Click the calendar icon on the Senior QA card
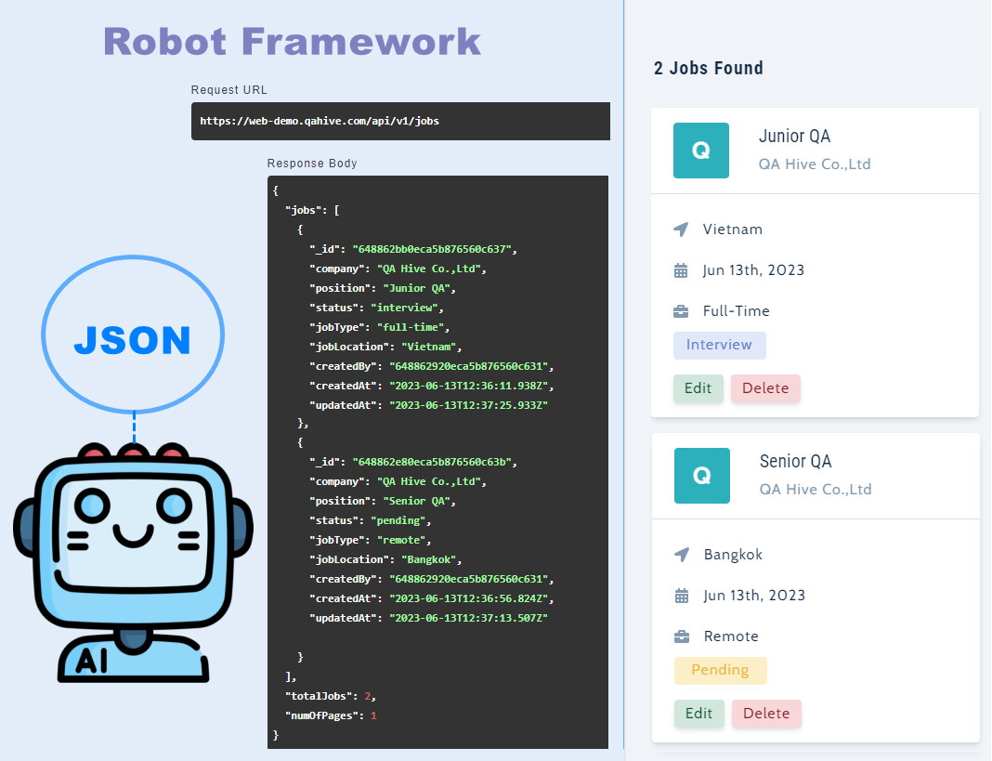992x761 pixels. (681, 595)
